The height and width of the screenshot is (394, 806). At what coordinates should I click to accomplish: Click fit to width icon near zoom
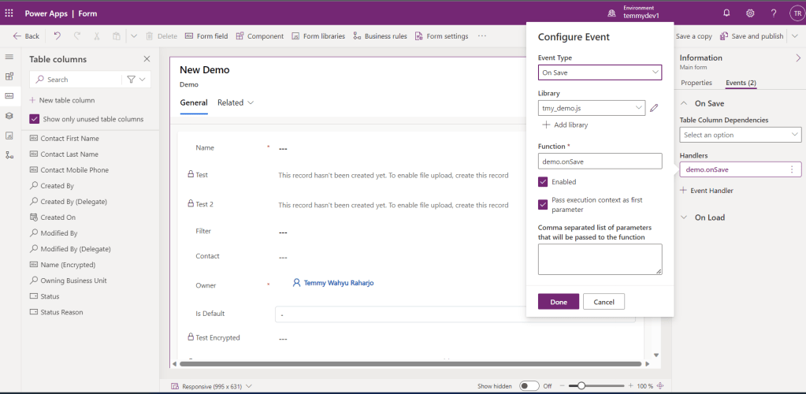tap(660, 386)
